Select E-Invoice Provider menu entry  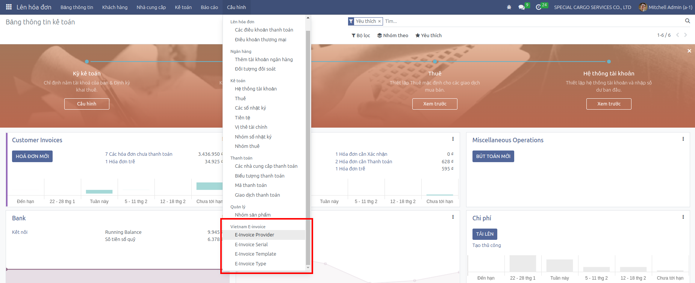(254, 235)
